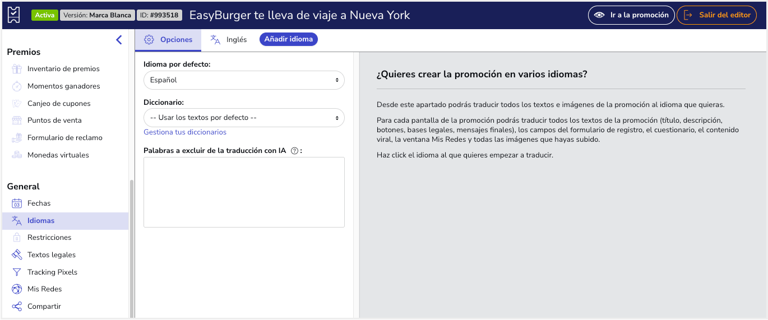
Task: Open Mis Redes in sidebar
Action: pyautogui.click(x=65, y=289)
